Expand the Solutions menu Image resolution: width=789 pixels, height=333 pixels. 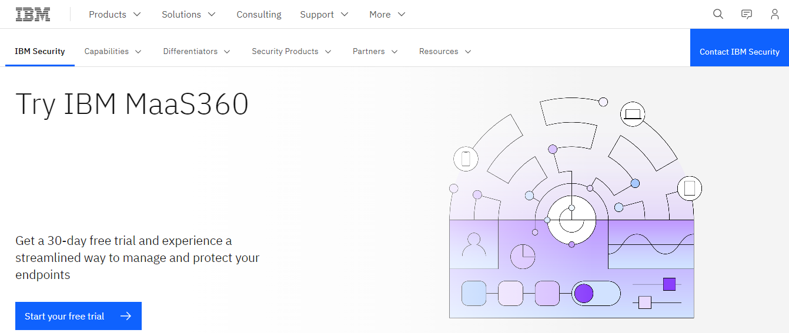tap(189, 14)
